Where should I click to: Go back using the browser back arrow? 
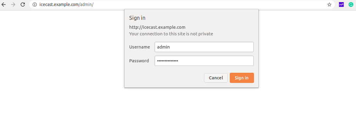coord(4,5)
